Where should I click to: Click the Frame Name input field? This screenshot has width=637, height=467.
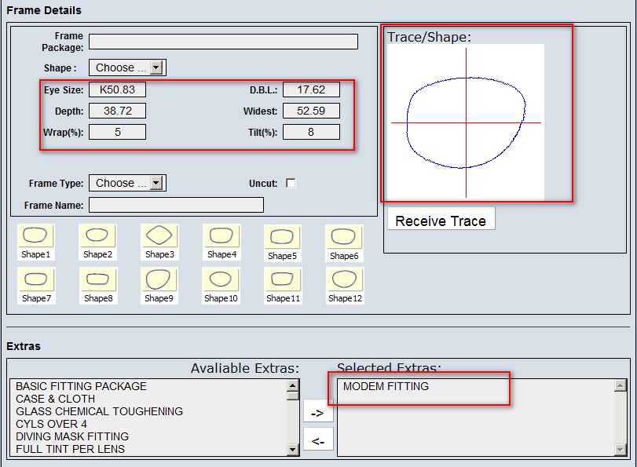(176, 205)
